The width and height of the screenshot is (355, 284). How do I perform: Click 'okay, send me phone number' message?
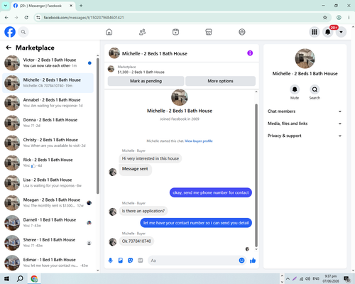click(x=211, y=192)
